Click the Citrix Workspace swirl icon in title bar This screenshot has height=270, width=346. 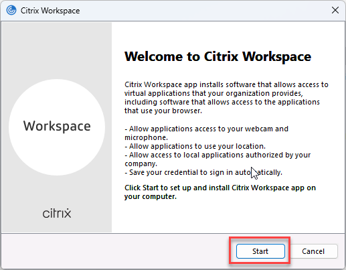11,10
